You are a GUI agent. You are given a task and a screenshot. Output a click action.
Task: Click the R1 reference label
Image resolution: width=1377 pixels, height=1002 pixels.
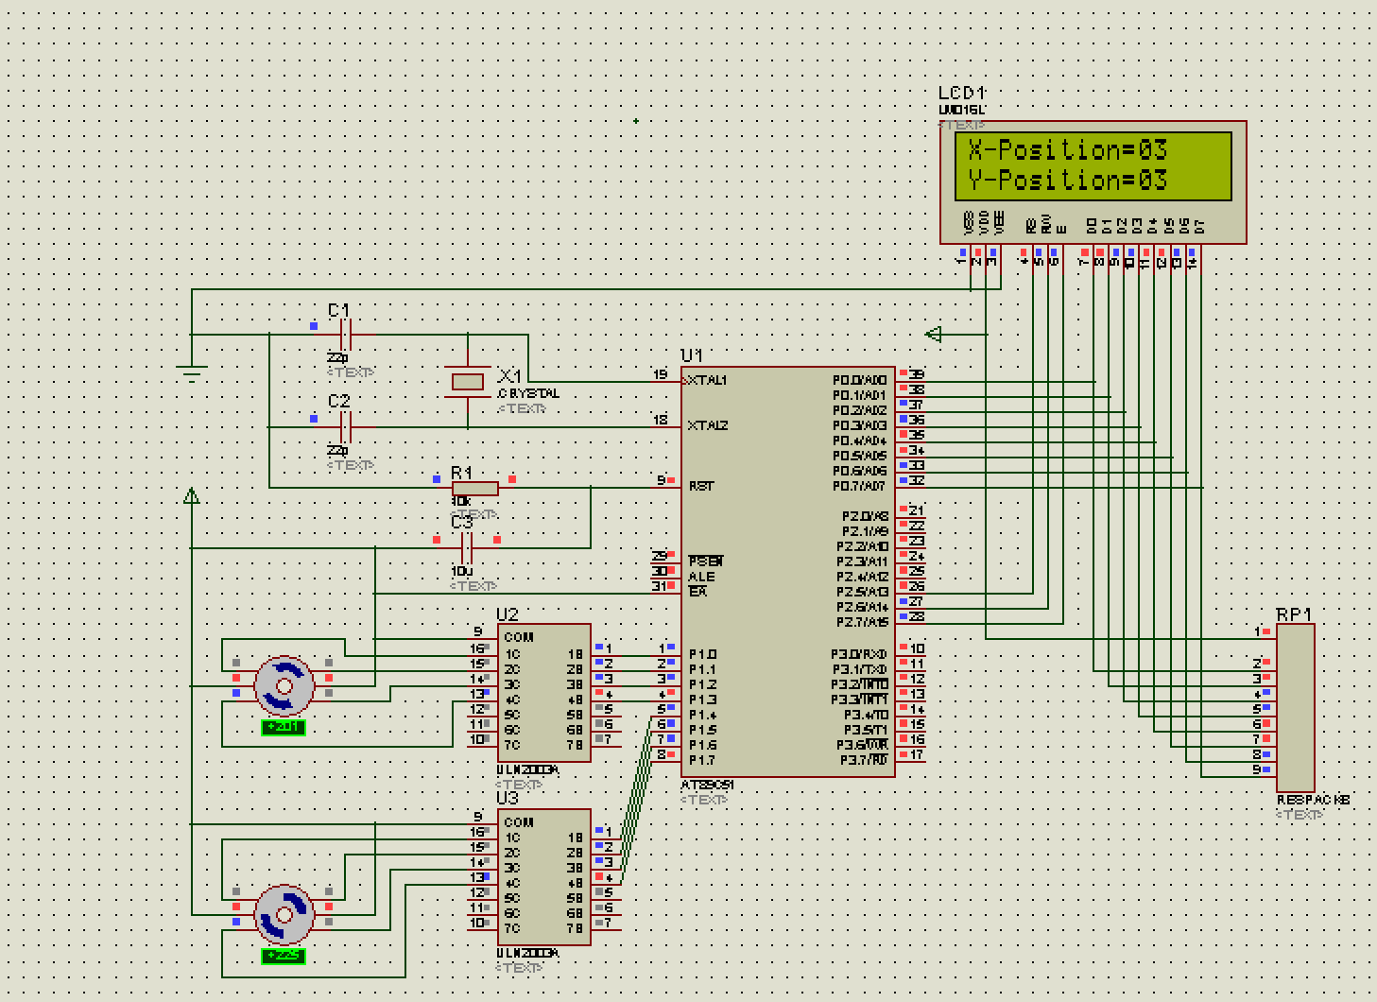pos(461,473)
